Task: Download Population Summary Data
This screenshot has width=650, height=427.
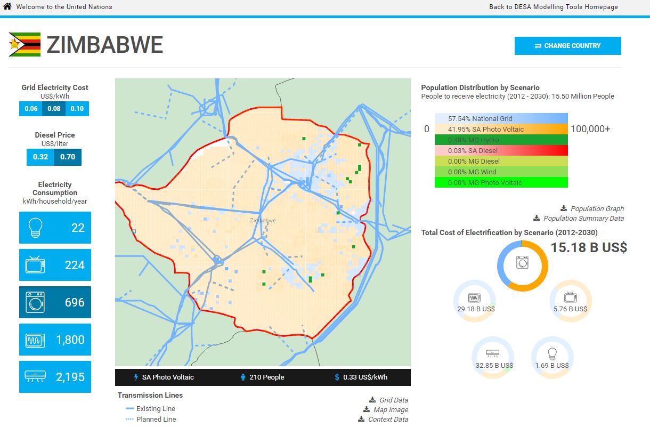Action: 583,218
